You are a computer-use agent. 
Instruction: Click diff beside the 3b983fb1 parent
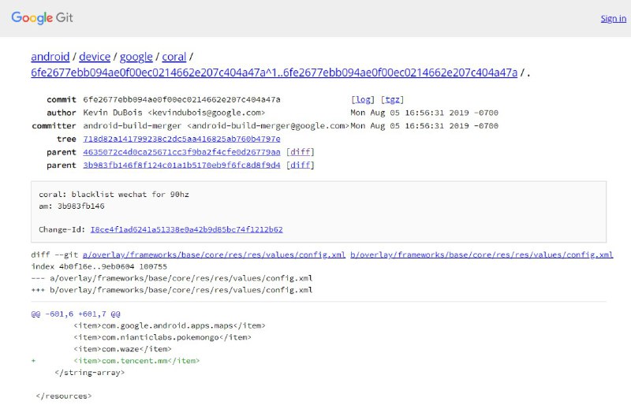pyautogui.click(x=300, y=165)
